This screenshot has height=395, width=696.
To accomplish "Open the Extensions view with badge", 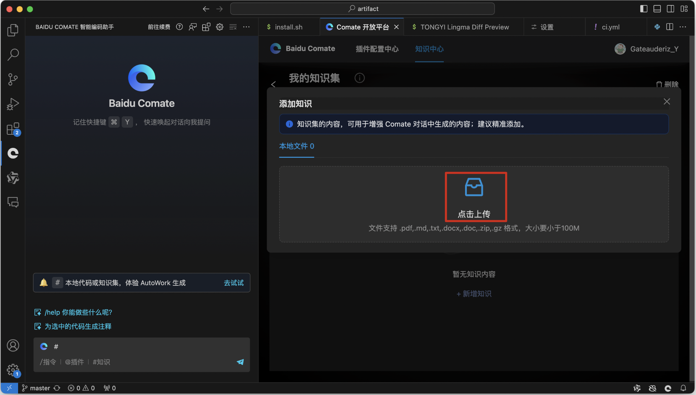I will tap(13, 129).
